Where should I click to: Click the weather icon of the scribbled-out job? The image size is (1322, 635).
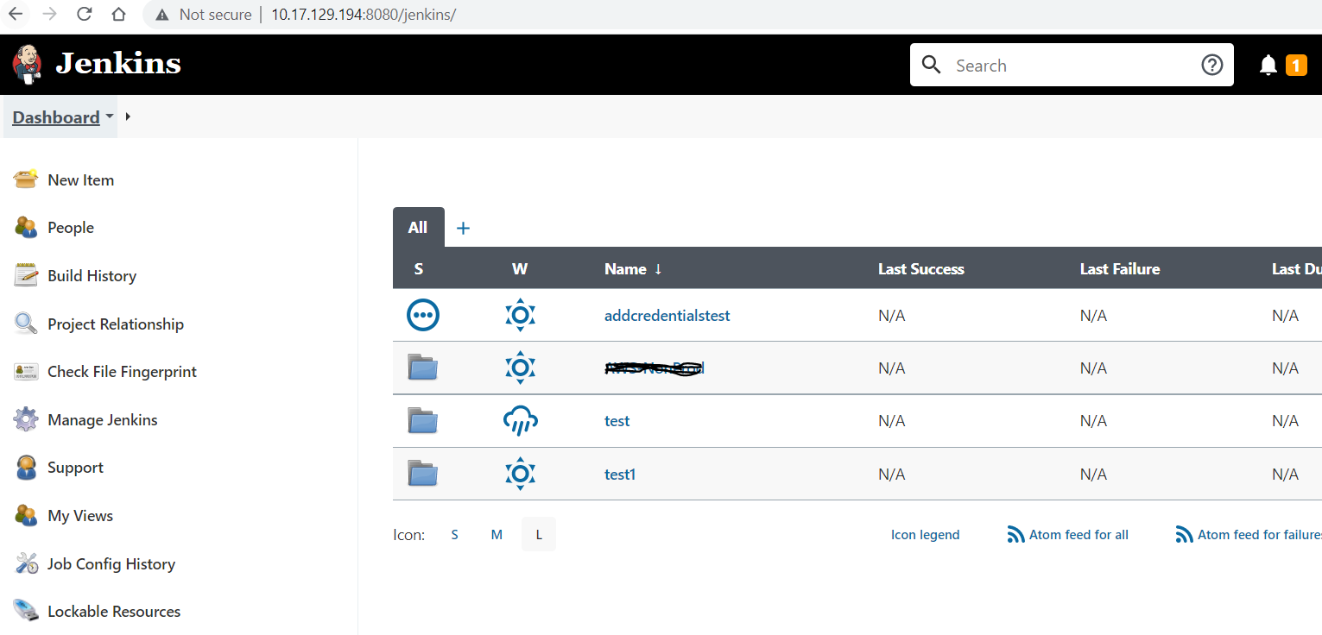[520, 368]
